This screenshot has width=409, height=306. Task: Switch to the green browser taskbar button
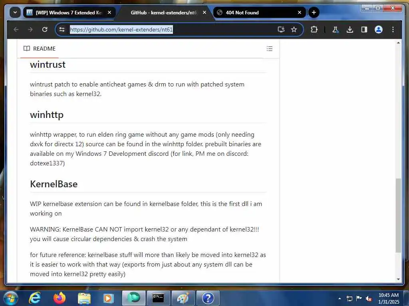[133, 298]
